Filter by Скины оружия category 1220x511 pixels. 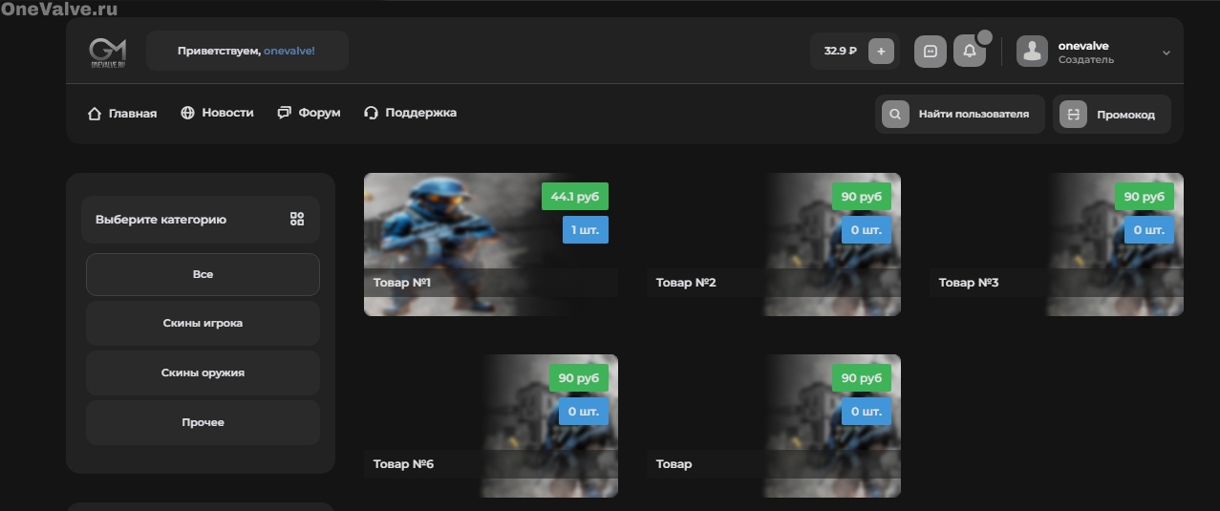(203, 373)
